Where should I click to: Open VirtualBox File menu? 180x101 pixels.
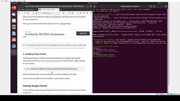click(x=2, y=1)
